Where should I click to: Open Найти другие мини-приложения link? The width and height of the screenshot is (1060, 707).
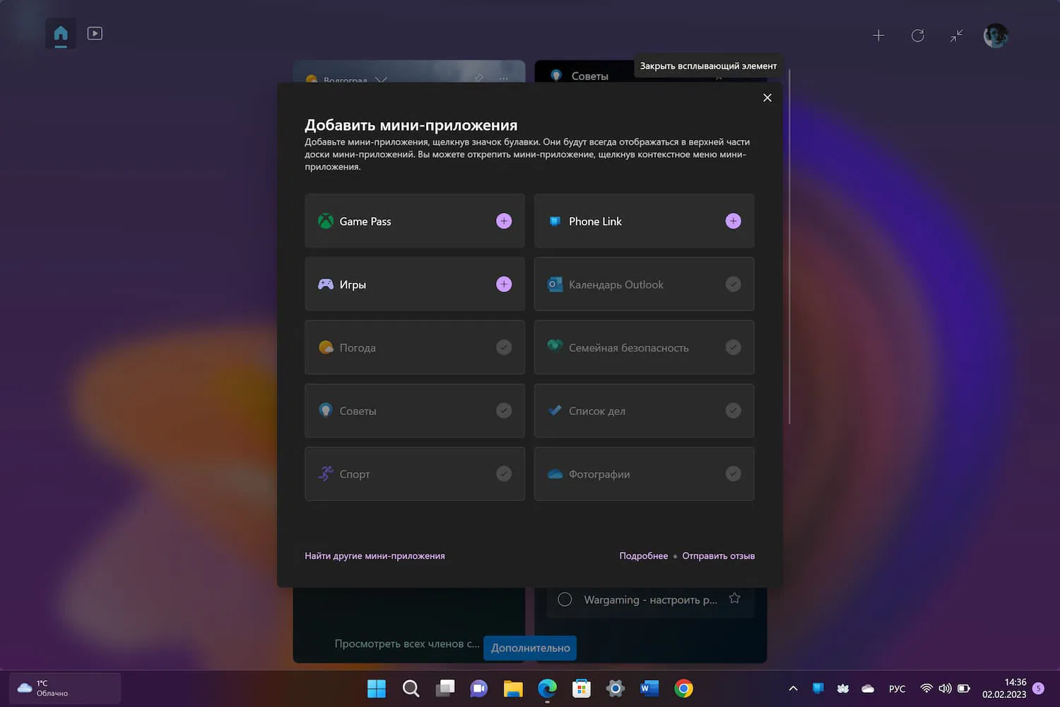pyautogui.click(x=375, y=556)
